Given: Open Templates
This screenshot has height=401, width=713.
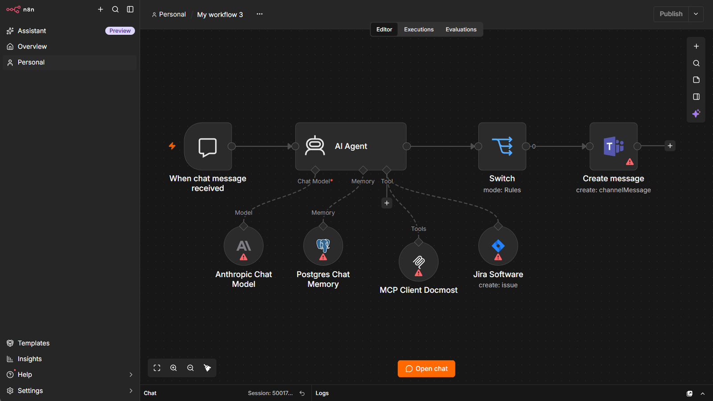Looking at the screenshot, I should coord(70,343).
